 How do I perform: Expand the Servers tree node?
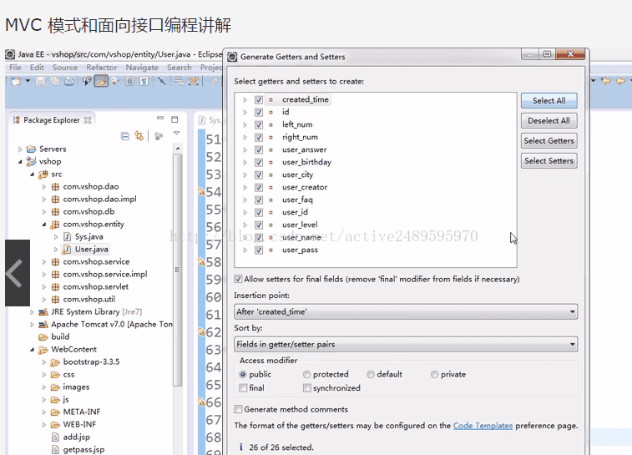[x=20, y=149]
